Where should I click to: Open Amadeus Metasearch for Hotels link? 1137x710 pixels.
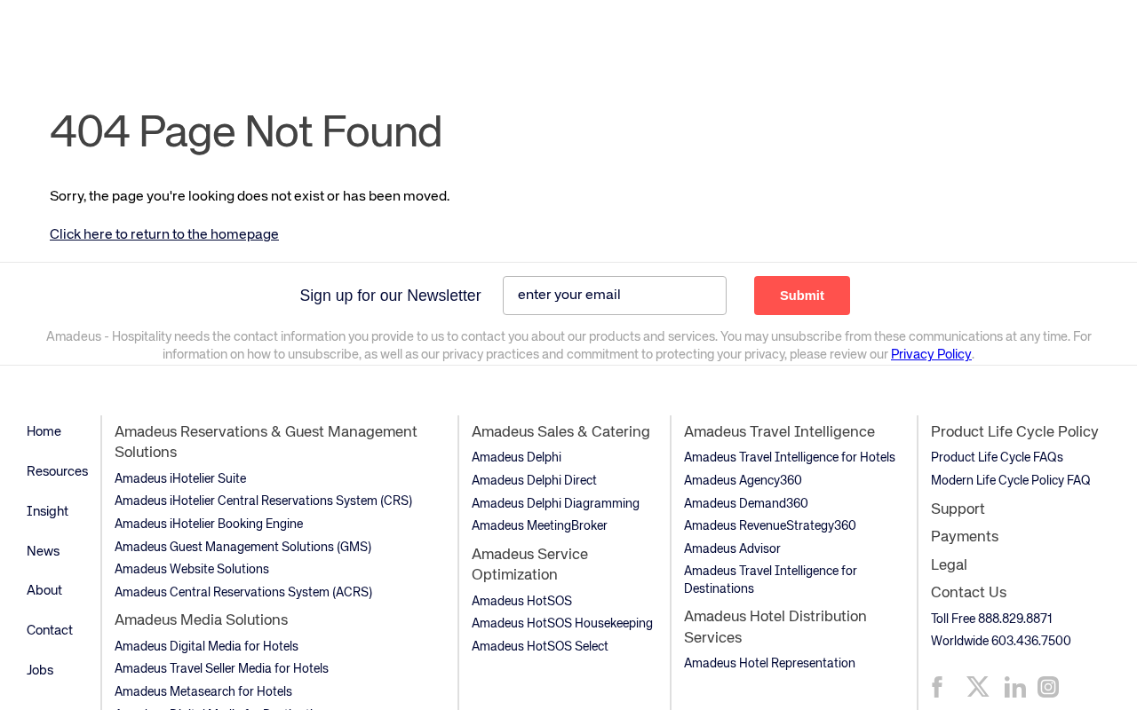coord(203,691)
